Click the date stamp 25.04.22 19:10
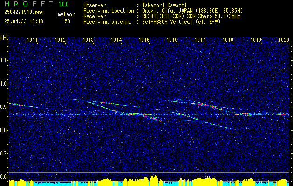This screenshot has height=186, width=293. point(24,21)
